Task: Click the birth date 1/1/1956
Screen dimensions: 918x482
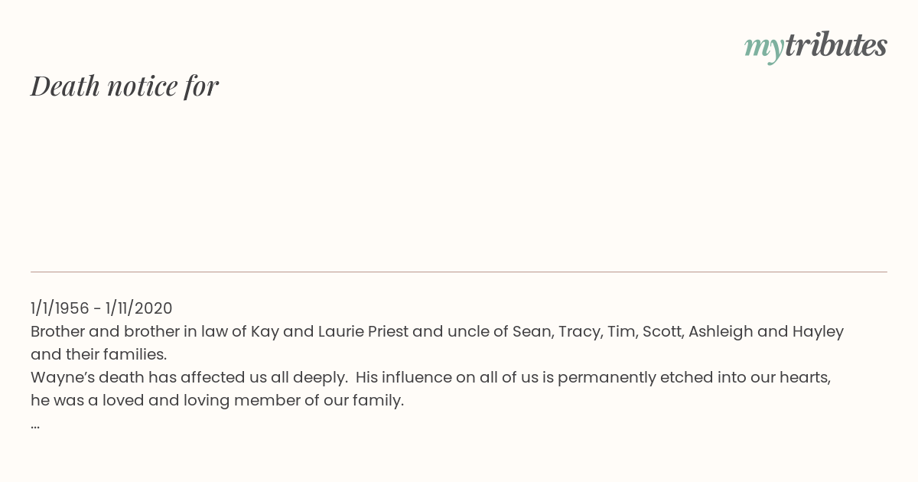Action: tap(60, 308)
